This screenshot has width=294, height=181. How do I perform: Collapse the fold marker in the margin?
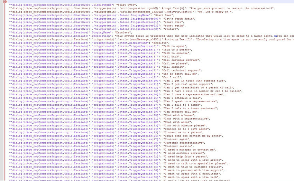[x=4, y=1]
